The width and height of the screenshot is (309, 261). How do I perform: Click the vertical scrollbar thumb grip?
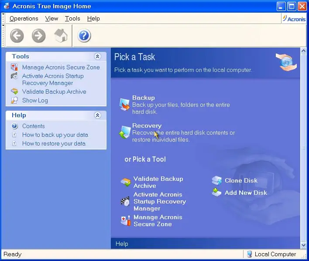coord(303,148)
